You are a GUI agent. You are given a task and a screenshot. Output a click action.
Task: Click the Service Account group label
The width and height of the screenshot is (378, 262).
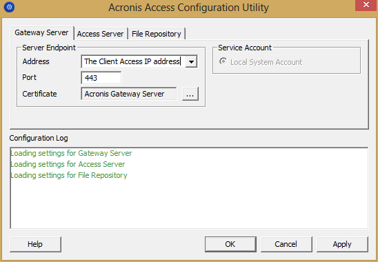click(245, 48)
